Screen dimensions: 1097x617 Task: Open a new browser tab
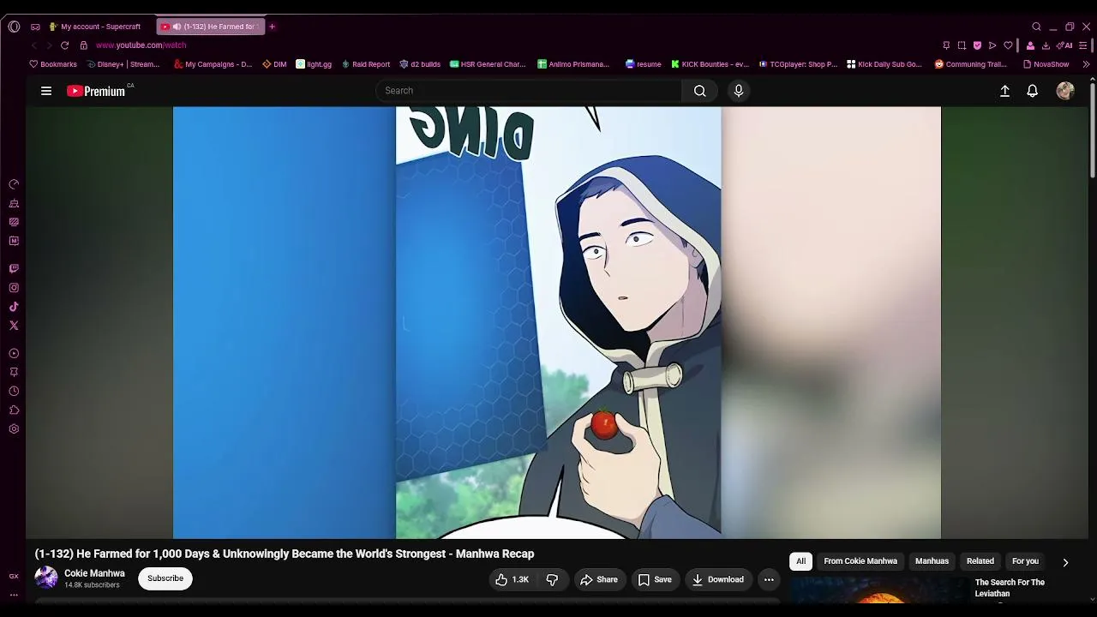(273, 27)
